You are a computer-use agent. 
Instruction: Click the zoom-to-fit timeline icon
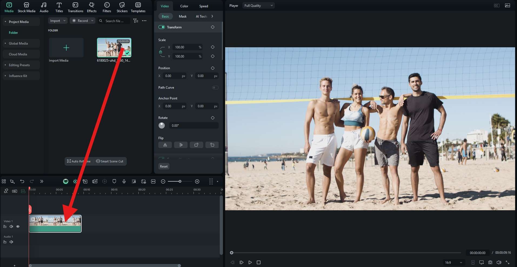(x=153, y=181)
